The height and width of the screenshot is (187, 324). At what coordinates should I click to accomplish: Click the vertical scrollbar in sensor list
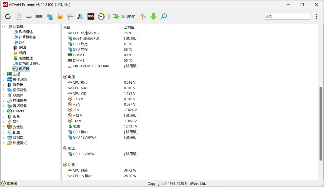click(x=320, y=122)
